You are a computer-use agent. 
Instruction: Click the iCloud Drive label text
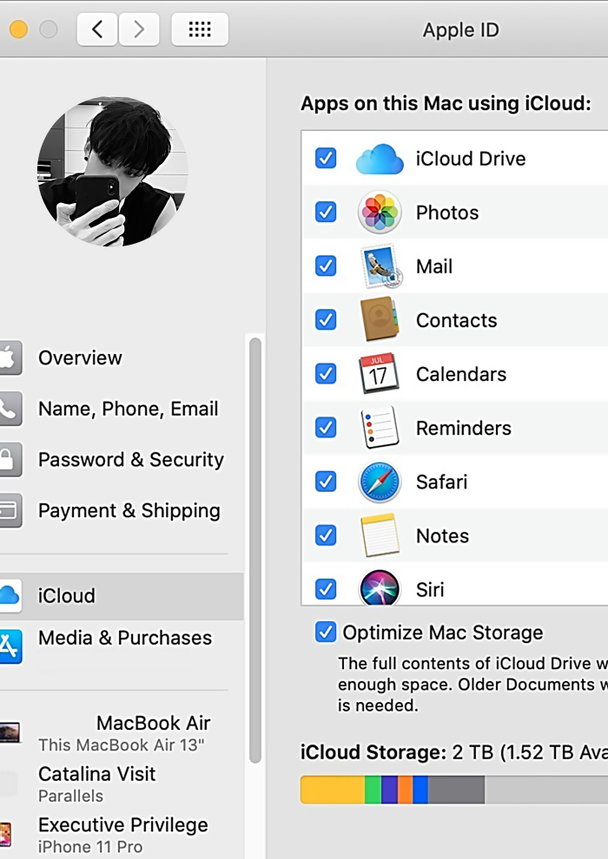click(471, 159)
